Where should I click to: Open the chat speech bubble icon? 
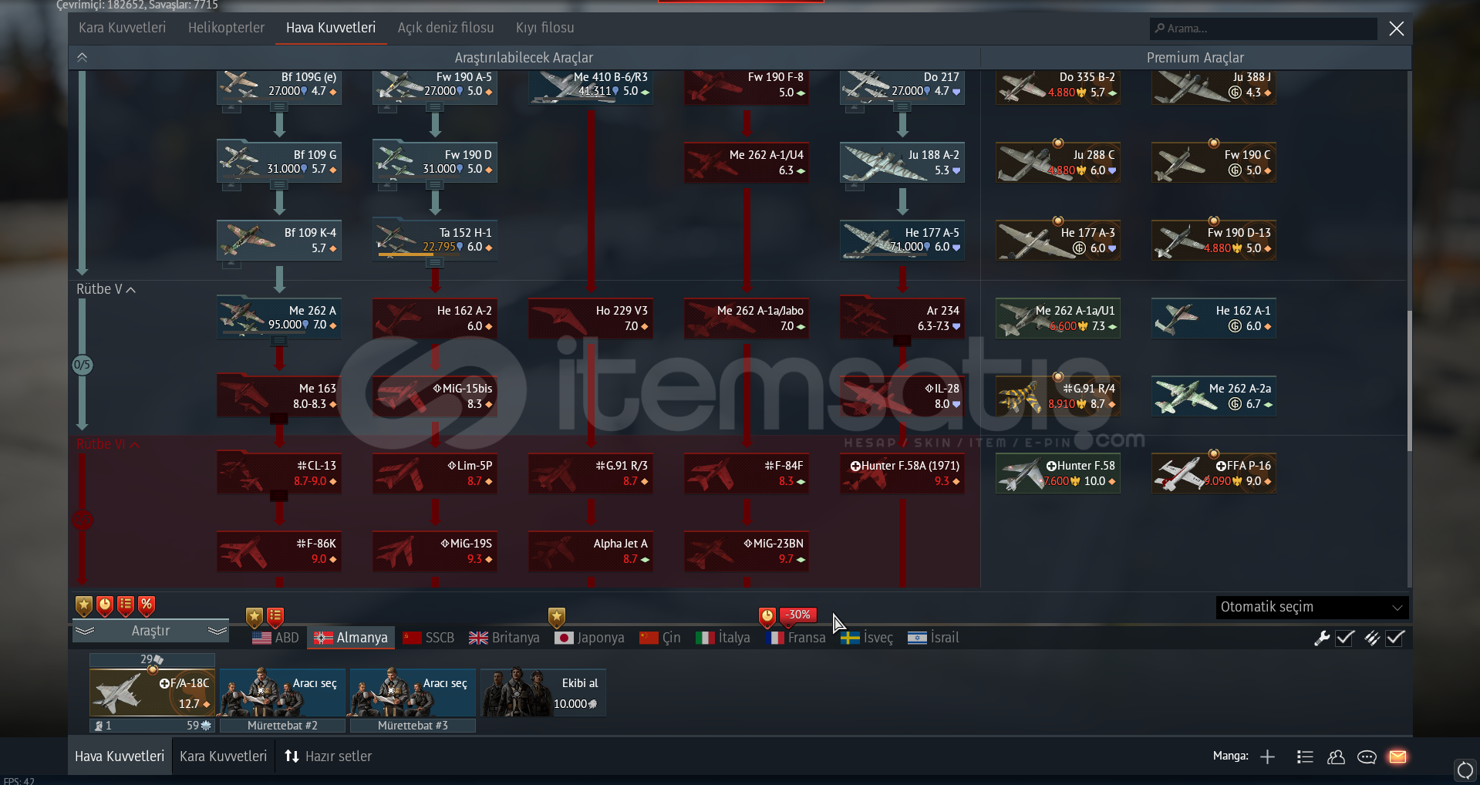point(1367,757)
